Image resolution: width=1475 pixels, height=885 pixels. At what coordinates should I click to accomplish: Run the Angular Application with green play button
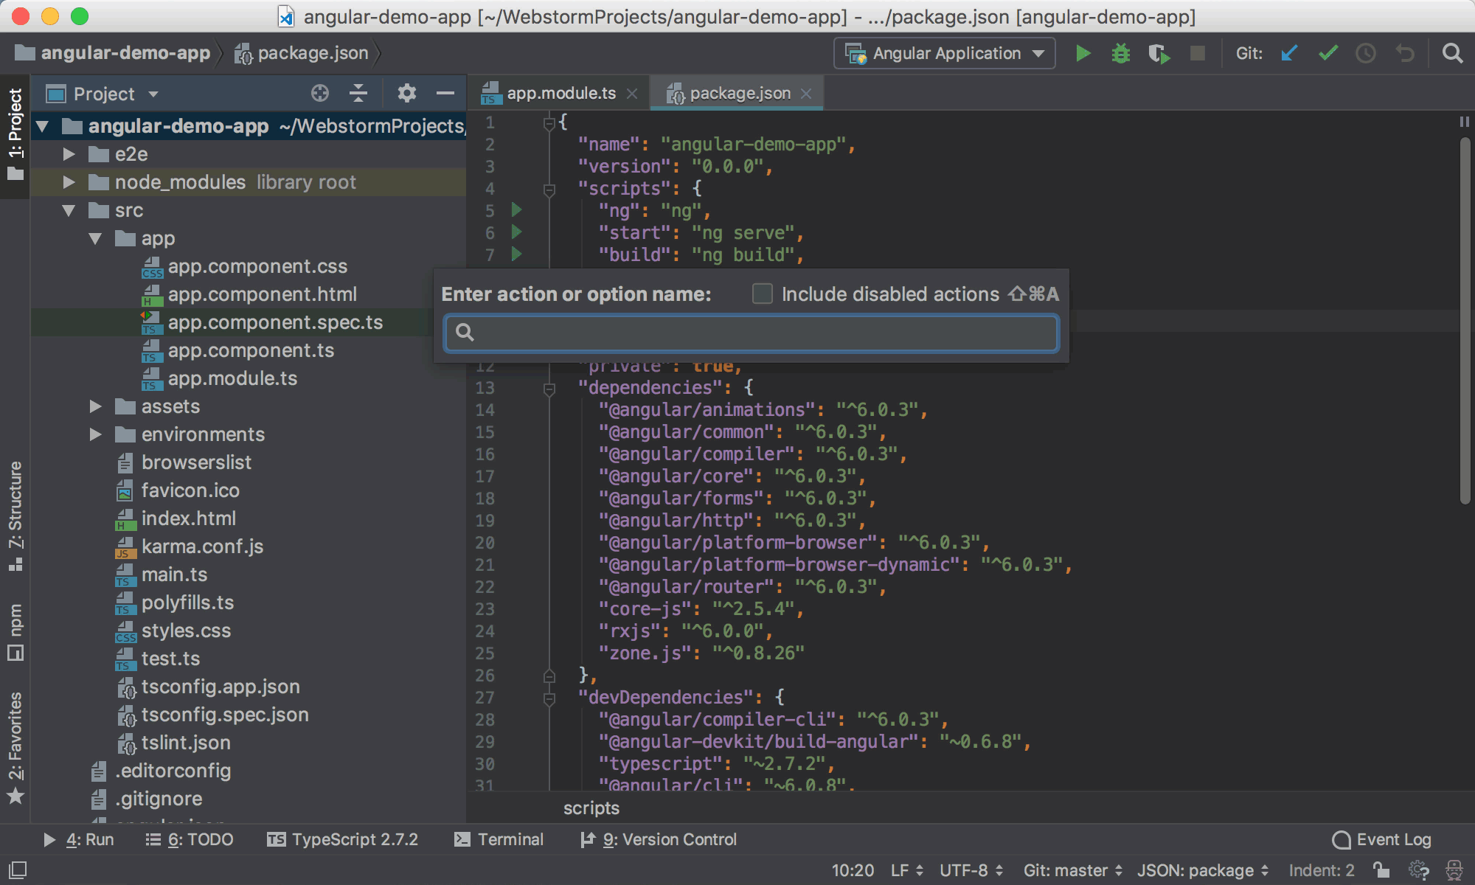click(x=1083, y=52)
